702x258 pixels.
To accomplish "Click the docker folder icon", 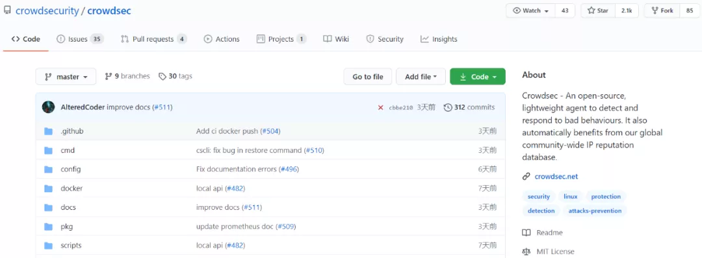I will tap(48, 188).
